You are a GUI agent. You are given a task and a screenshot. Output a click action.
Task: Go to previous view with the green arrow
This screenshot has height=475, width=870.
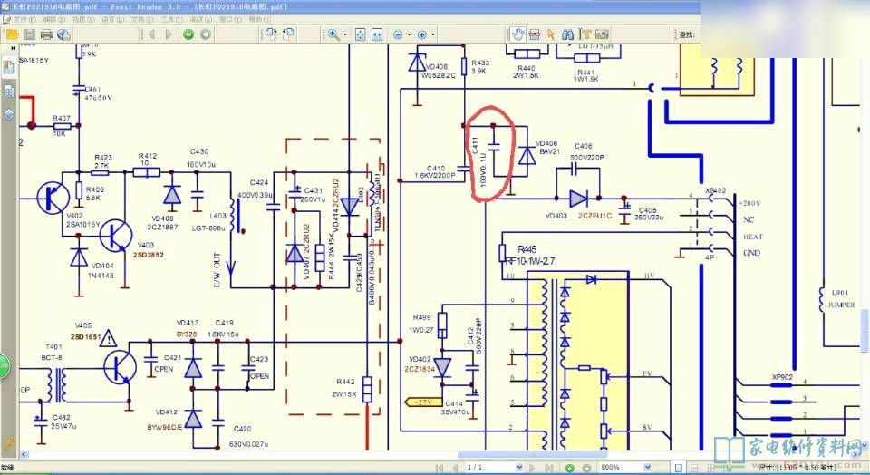(x=188, y=34)
